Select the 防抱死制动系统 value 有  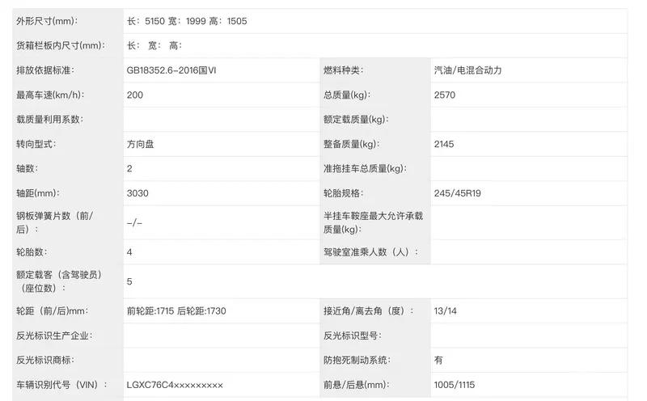[438, 360]
